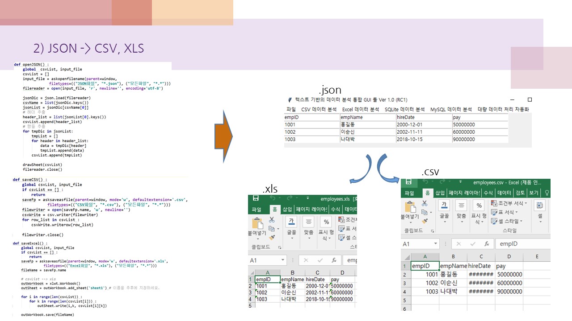Select the Format Painter icon
Viewport: 572px width, 321px height.
[425, 221]
